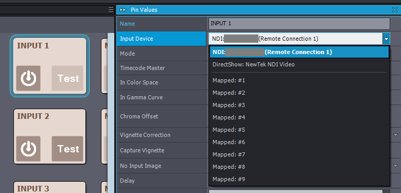Screen dimensions: 401x193
Task: Click the Pin Values double-arrow icon
Action: click(x=123, y=10)
